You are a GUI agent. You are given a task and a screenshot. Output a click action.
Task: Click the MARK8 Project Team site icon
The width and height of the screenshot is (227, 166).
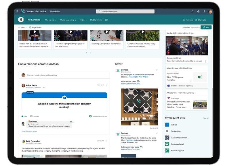(x=167, y=138)
